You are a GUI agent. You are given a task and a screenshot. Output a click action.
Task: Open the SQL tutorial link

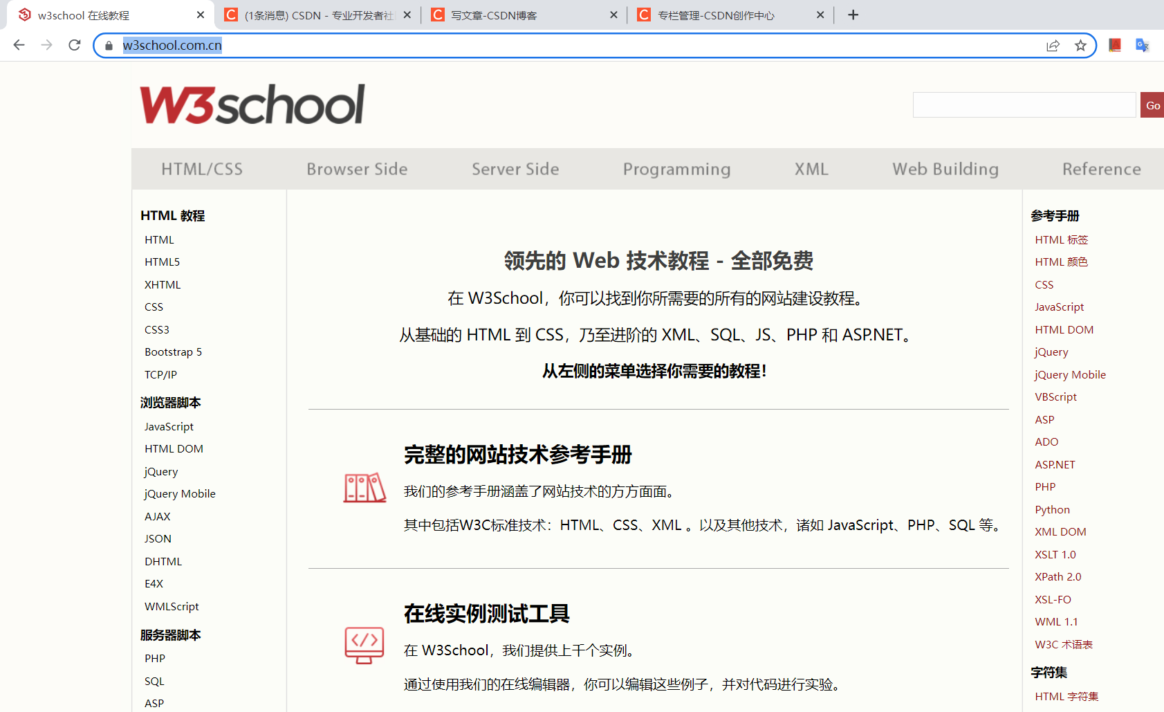click(x=154, y=682)
